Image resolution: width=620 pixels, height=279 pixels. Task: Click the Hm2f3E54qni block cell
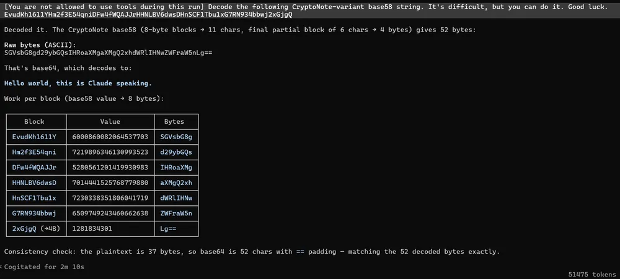click(34, 152)
